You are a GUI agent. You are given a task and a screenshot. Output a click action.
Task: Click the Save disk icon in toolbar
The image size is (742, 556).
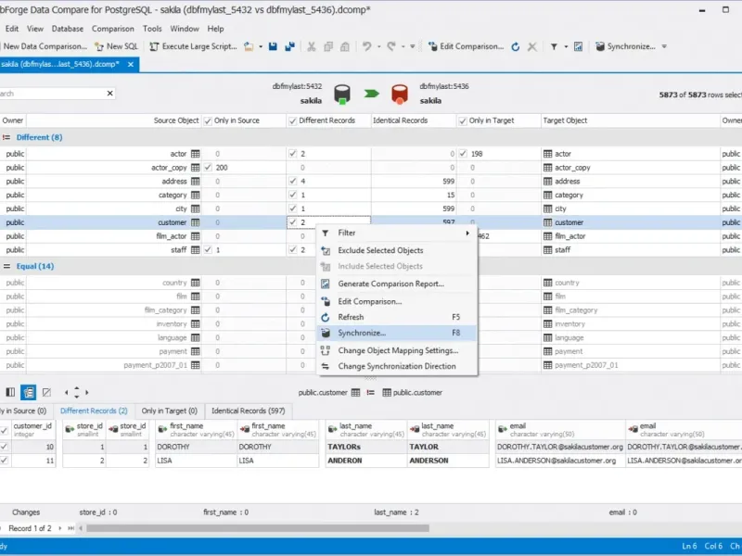273,46
